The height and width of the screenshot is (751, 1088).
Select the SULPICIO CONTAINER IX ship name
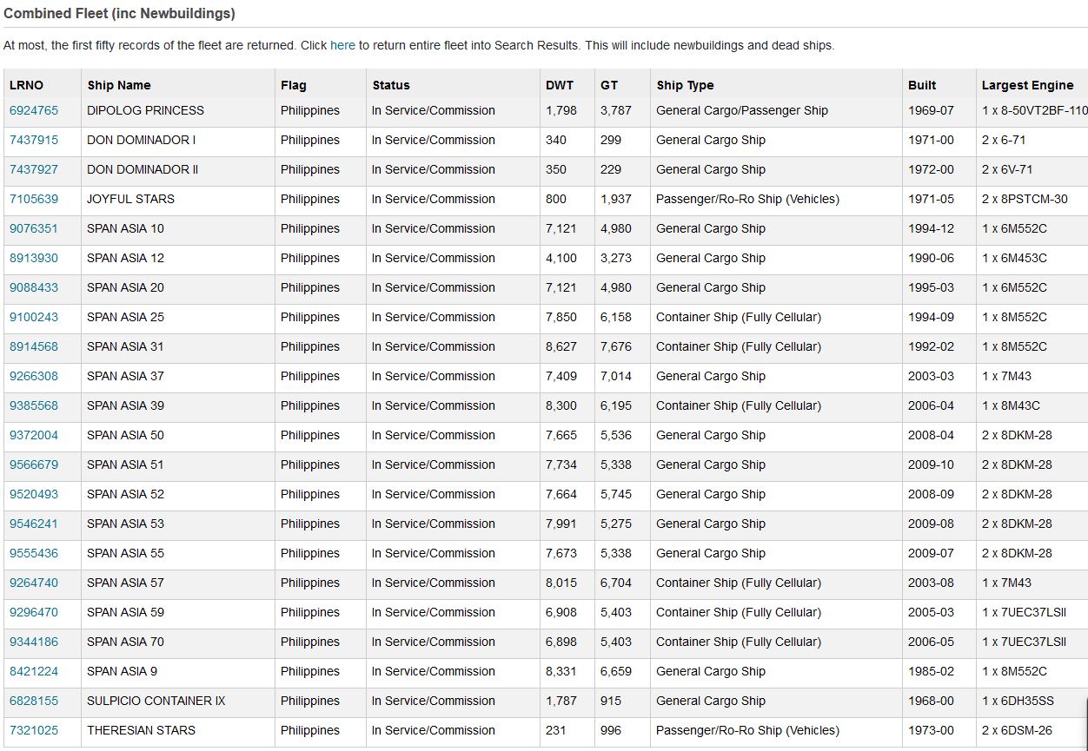click(156, 701)
